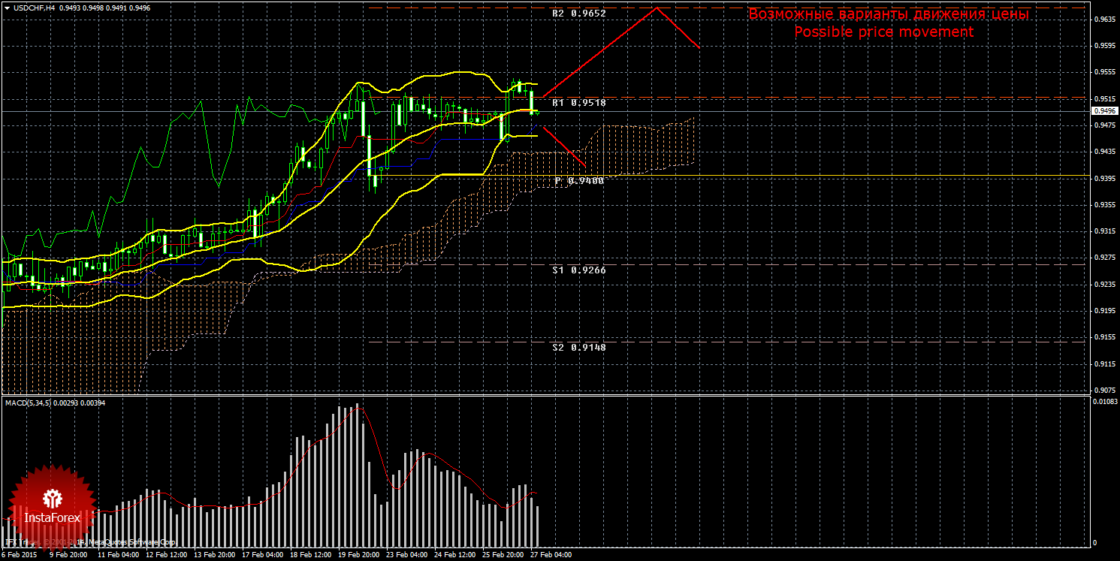Click the 6 Feb 2015 date label
The height and width of the screenshot is (561, 1120).
[x=20, y=556]
